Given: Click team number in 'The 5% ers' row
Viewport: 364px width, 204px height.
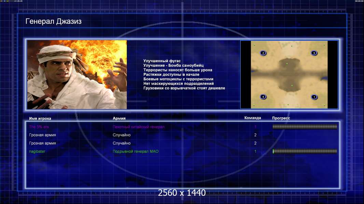Looking at the screenshot, I should 255,127.
